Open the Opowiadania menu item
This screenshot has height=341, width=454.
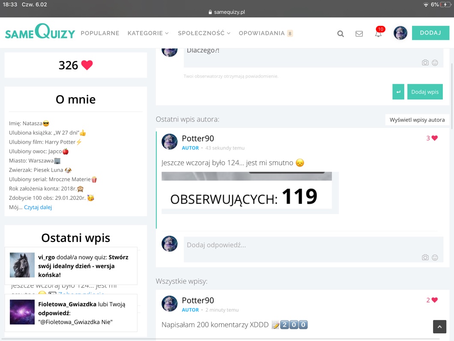point(262,33)
